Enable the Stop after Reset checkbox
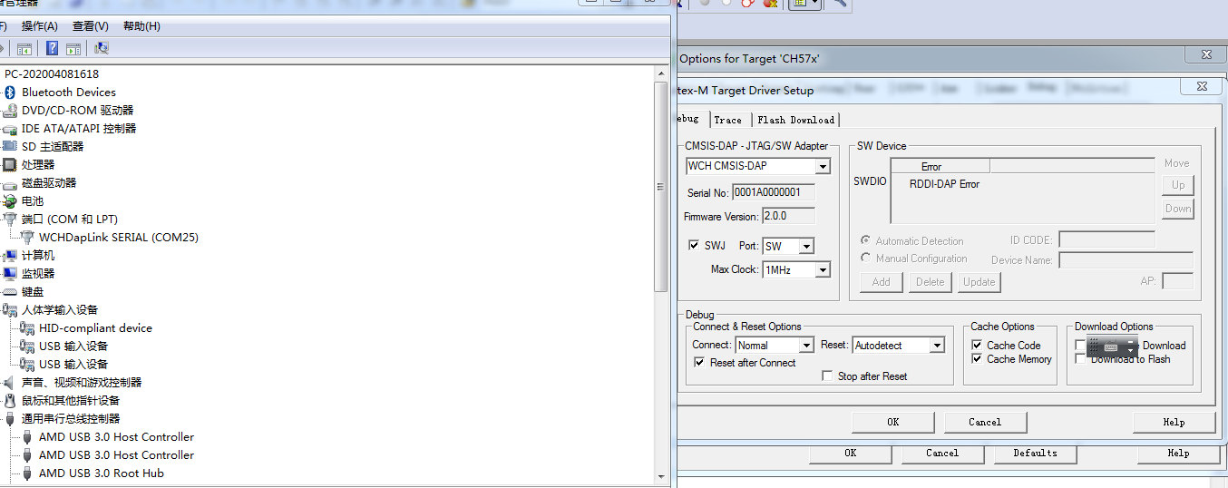The height and width of the screenshot is (488, 1228). (827, 376)
